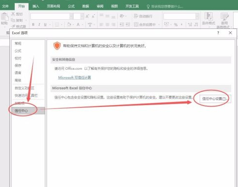Expand the Fill Color dropdown arrow

[74, 25]
